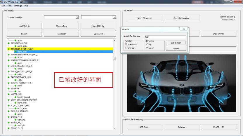
Task: Click the Translation button
Action: coord(61,34)
